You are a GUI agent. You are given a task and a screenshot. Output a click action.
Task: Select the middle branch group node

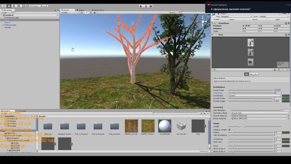(x=251, y=52)
